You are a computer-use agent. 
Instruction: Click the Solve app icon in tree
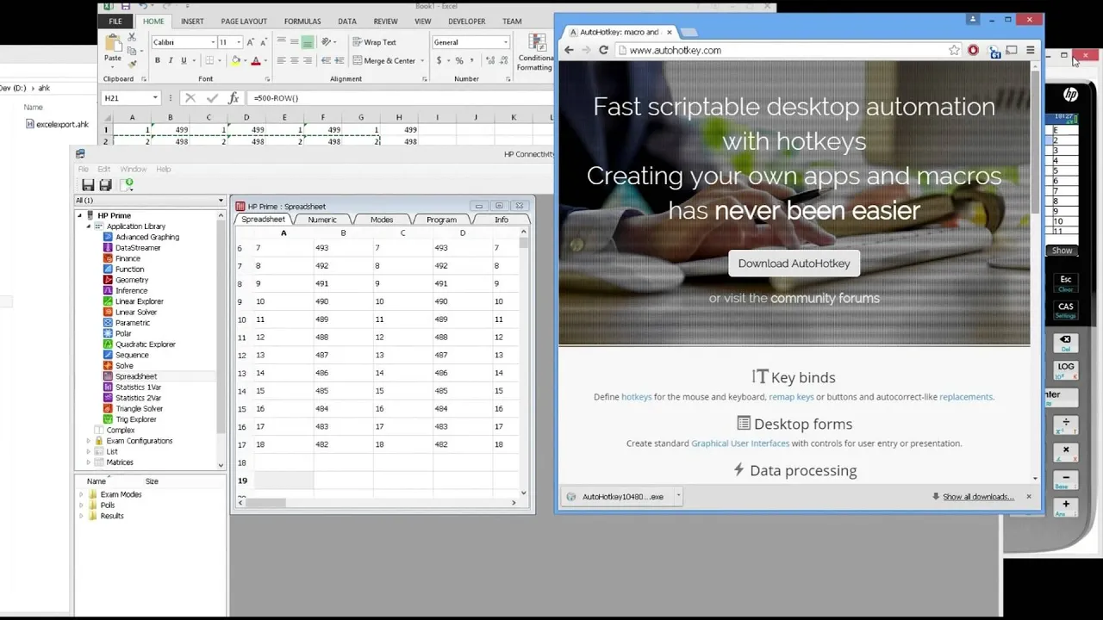pos(108,366)
